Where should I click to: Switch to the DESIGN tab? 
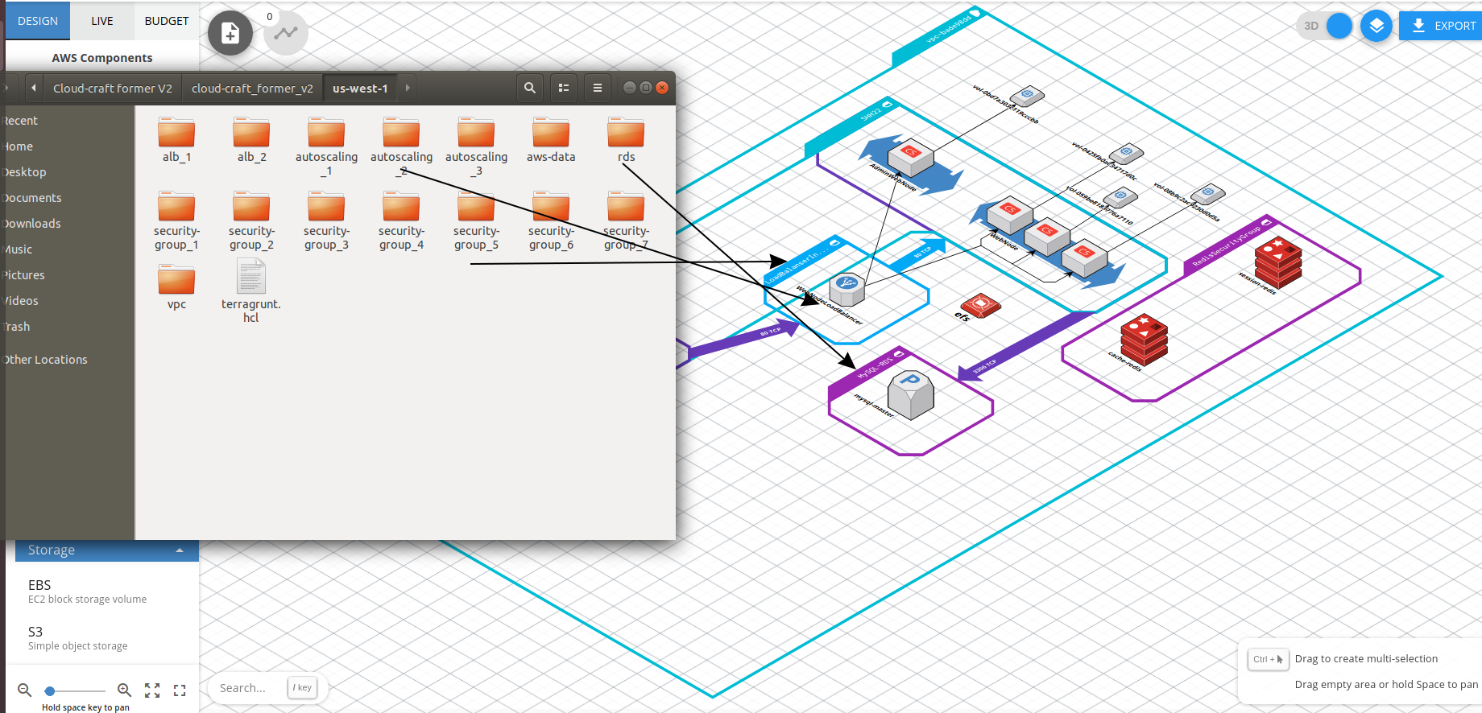point(38,21)
